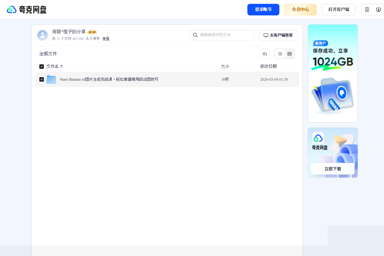This screenshot has width=384, height=256.
Task: Click the SVIP badge next to sharer name
Action: coord(92,32)
